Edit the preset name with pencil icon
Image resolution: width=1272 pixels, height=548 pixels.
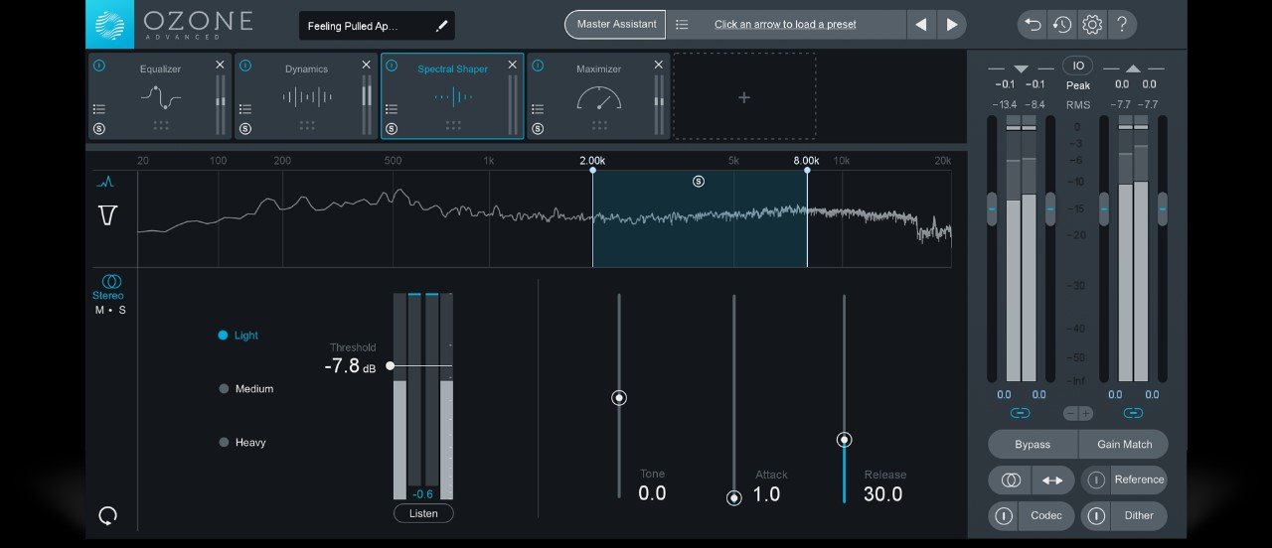click(441, 26)
